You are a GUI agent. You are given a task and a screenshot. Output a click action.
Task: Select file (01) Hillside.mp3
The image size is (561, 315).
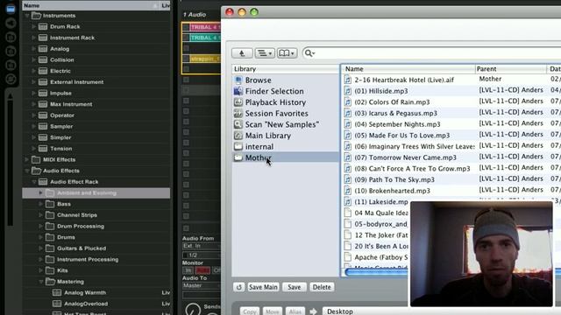[381, 91]
